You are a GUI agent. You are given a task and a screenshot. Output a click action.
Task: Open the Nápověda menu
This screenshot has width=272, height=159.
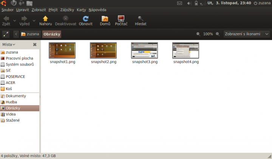(x=97, y=10)
